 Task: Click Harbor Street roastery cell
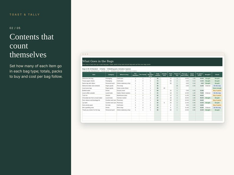pyautogui.click(x=124, y=93)
